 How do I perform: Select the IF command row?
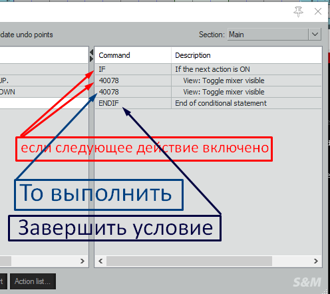(x=208, y=69)
